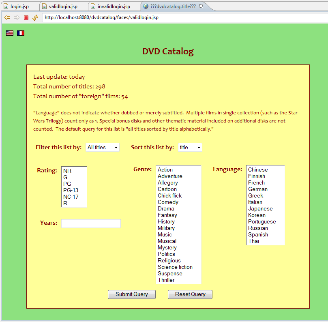Select French in the Language list
Screen dimensions: 328x322
(266, 182)
